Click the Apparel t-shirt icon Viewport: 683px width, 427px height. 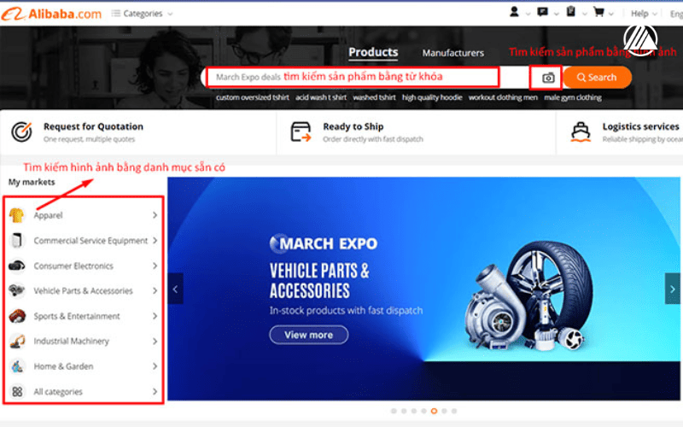pos(16,215)
